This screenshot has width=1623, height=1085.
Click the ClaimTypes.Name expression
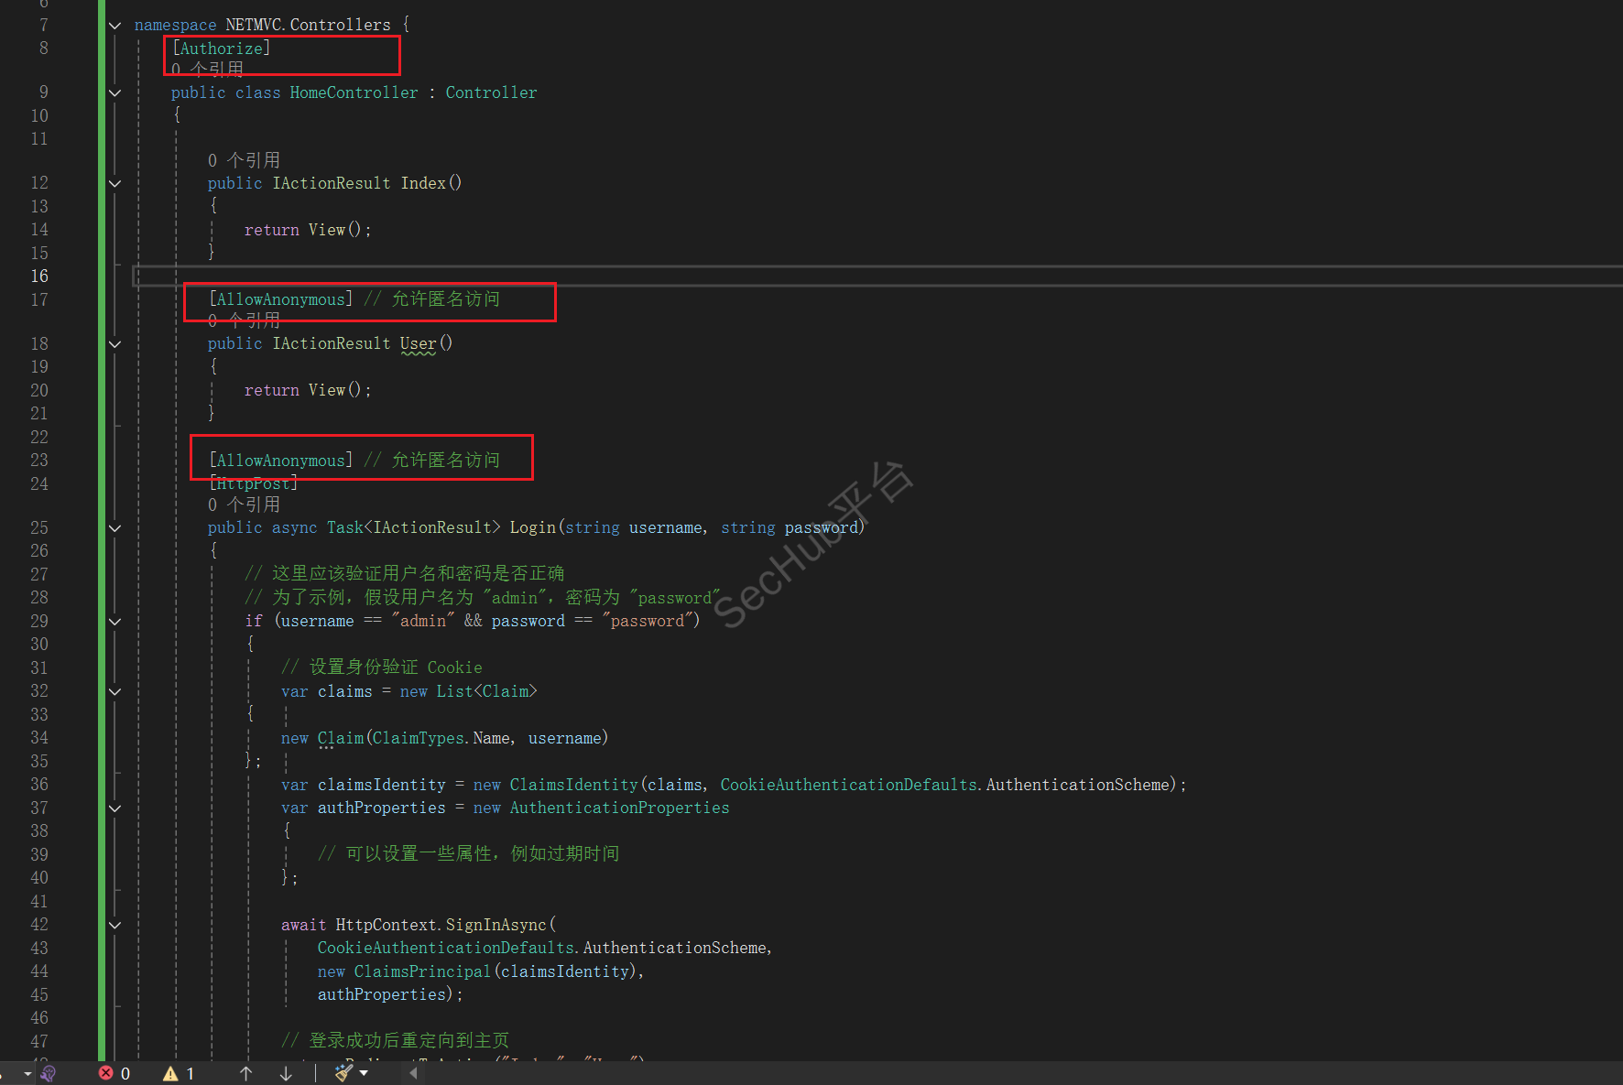pyautogui.click(x=441, y=738)
